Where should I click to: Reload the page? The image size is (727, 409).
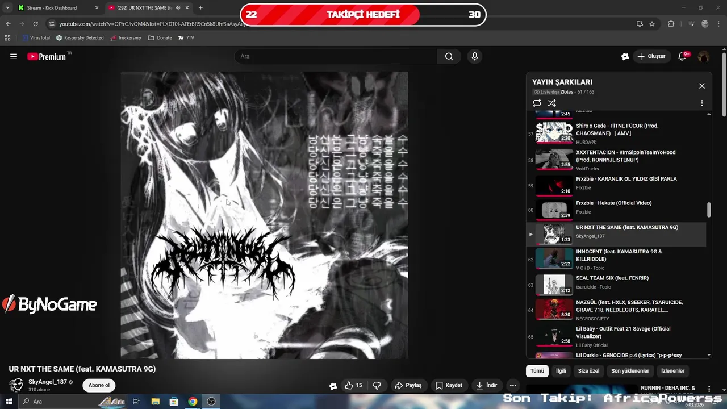click(35, 24)
